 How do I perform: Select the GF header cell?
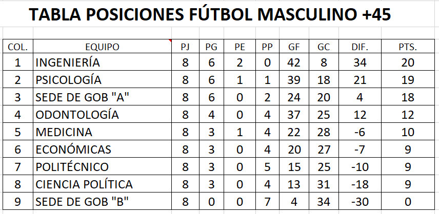294,47
